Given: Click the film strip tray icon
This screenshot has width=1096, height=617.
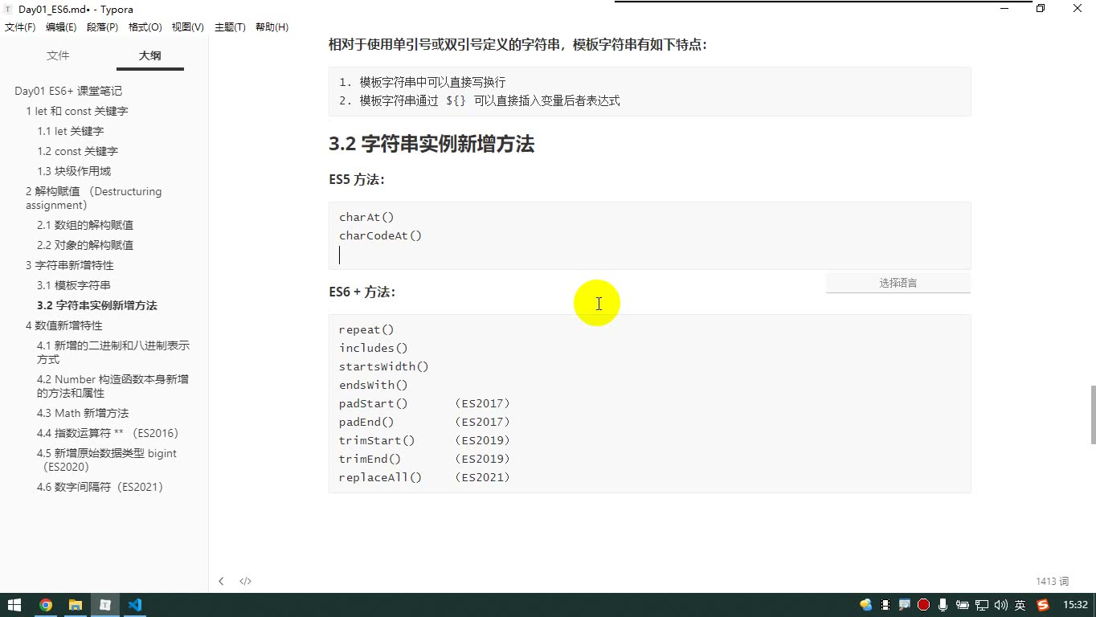Looking at the screenshot, I should (885, 605).
